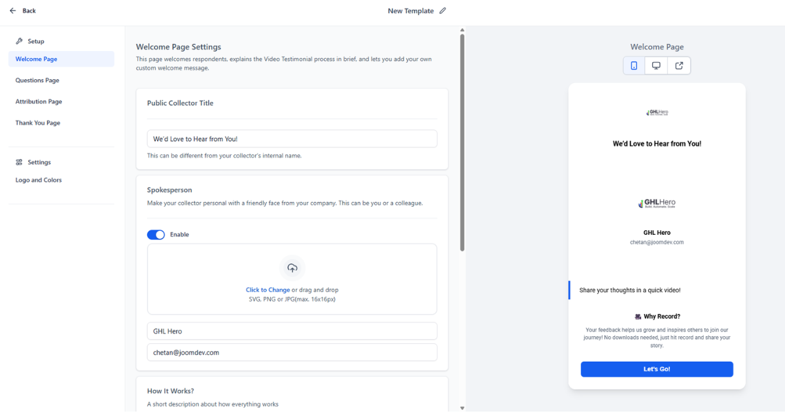Click the Back text link

[29, 10]
